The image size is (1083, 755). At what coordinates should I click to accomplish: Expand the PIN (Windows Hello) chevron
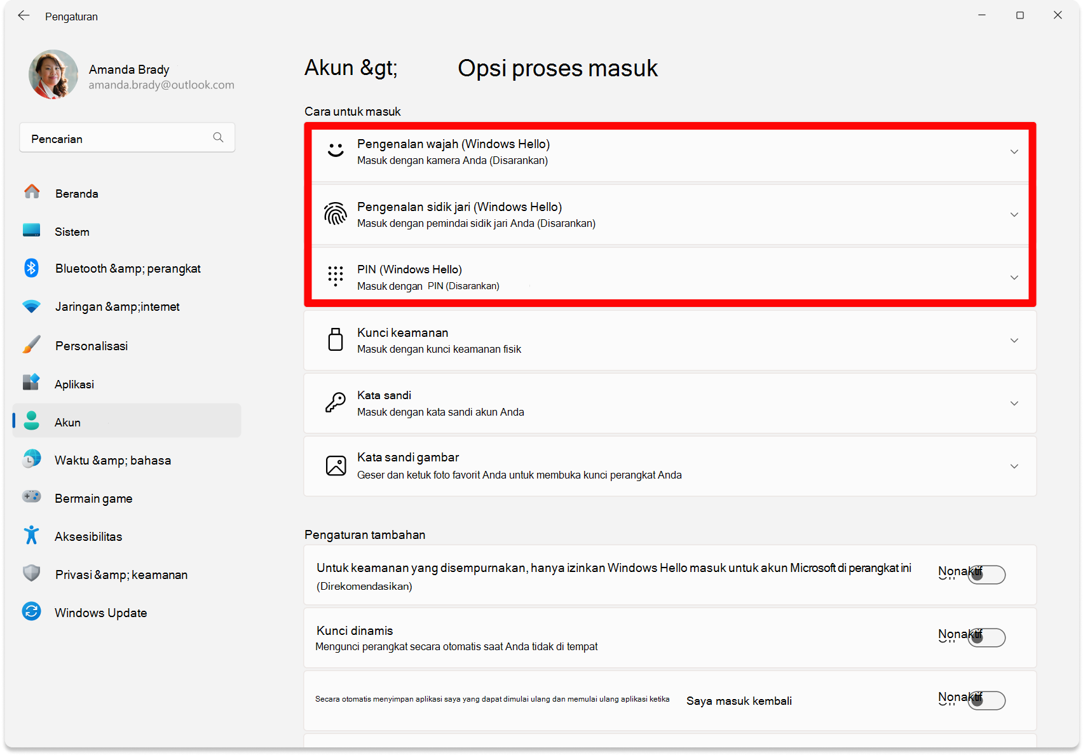1014,278
